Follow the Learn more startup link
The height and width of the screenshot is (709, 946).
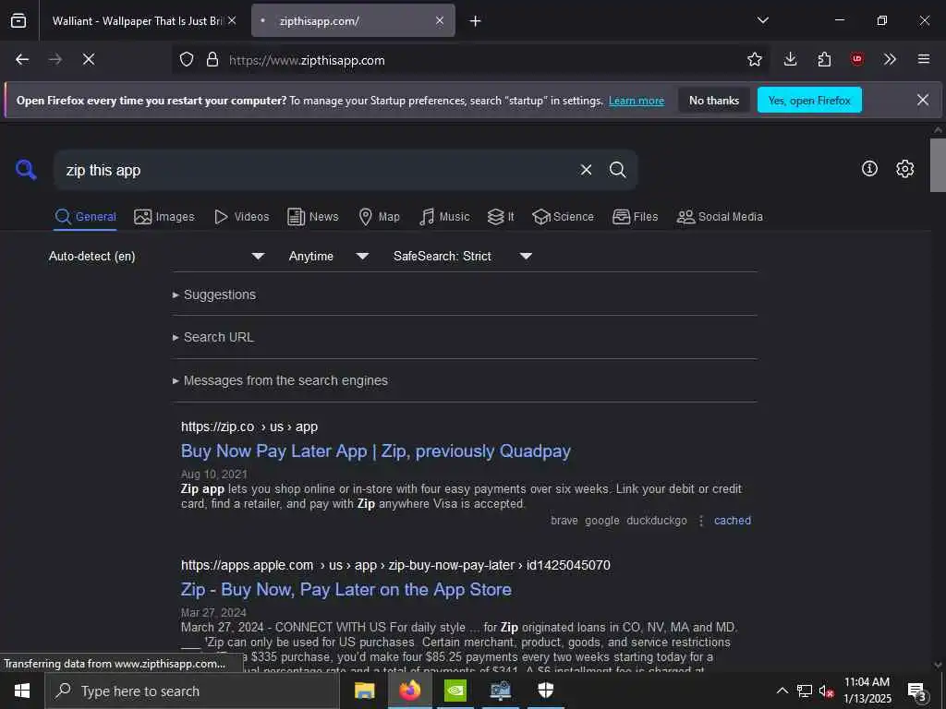[637, 101]
